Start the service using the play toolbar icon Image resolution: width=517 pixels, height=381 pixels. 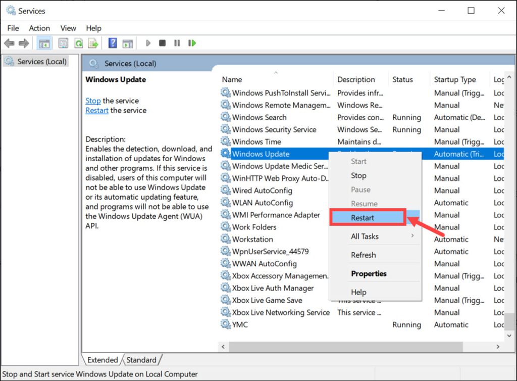pyautogui.click(x=147, y=43)
